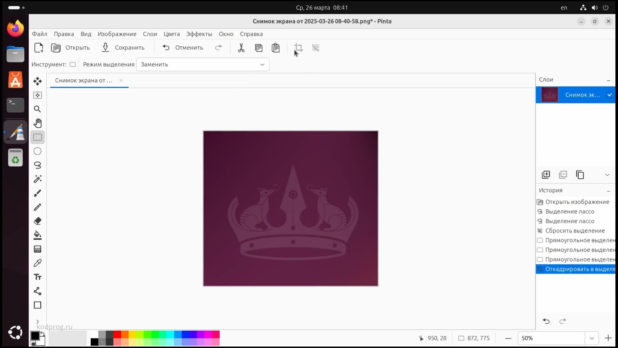Select the Rectangle Select tool

tap(37, 137)
